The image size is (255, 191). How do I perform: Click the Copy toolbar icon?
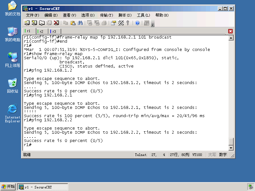pos(66,23)
